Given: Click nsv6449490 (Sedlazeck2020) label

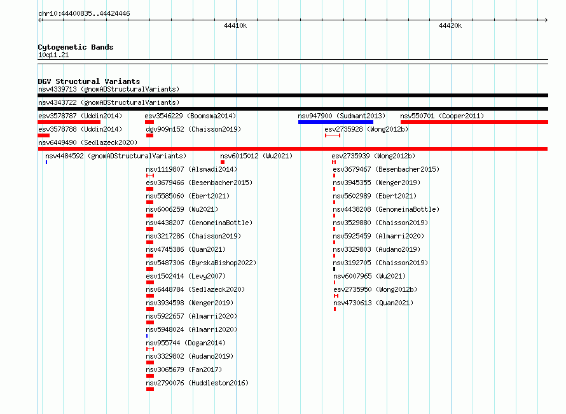Looking at the screenshot, I should click(88, 142).
